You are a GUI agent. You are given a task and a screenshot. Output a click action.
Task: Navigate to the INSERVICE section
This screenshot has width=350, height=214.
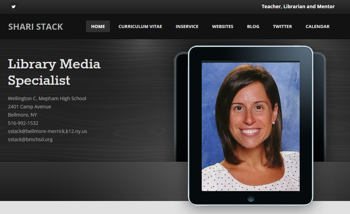[187, 26]
